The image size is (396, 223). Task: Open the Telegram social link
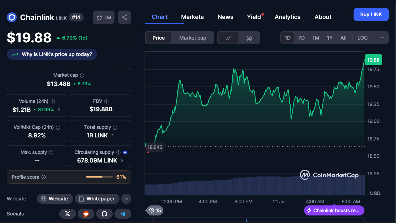point(123,214)
